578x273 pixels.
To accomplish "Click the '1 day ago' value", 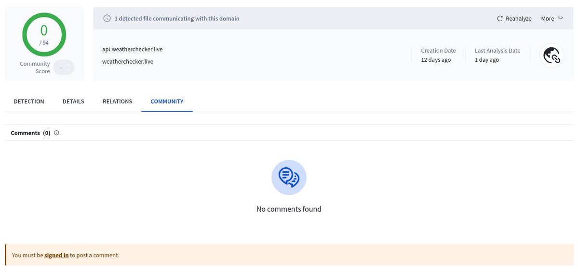I will click(486, 60).
